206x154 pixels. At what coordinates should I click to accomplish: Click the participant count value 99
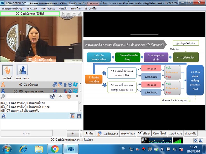coord(61,96)
